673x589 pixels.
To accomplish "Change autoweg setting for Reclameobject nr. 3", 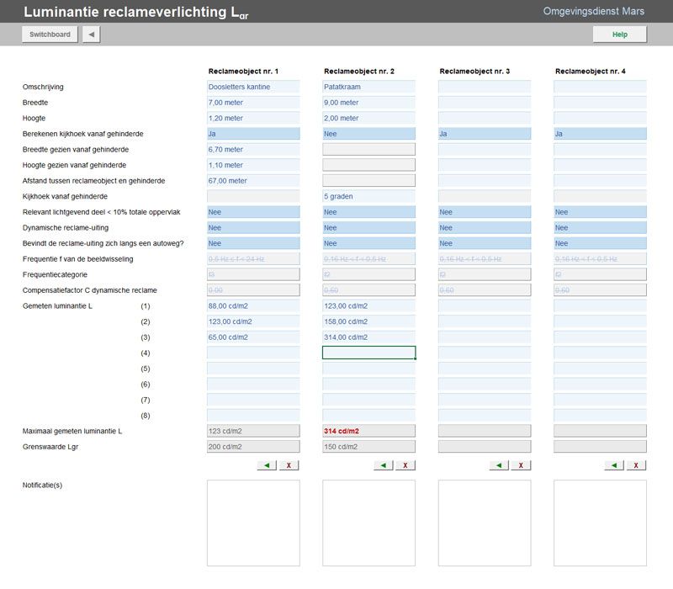I will coord(484,243).
